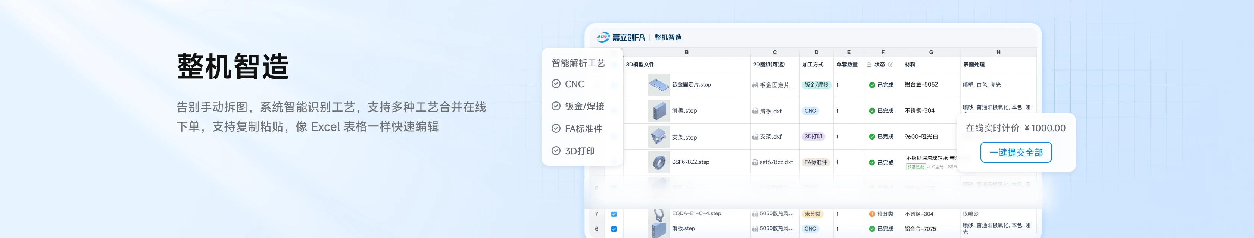Click the 待分类 status text
The height and width of the screenshot is (238, 1254).
885,214
